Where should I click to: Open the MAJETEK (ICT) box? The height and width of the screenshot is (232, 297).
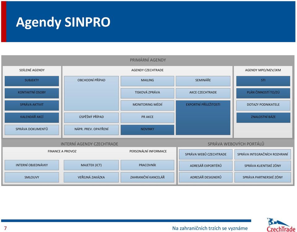[x=91, y=165]
